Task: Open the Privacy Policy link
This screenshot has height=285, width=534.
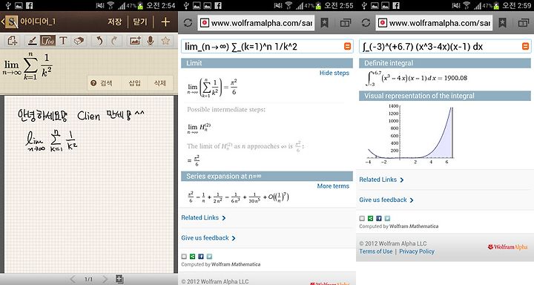Action: point(417,252)
